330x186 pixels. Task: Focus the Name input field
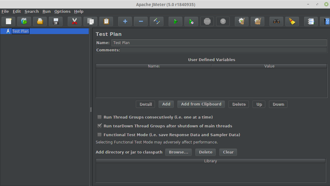(x=219, y=43)
